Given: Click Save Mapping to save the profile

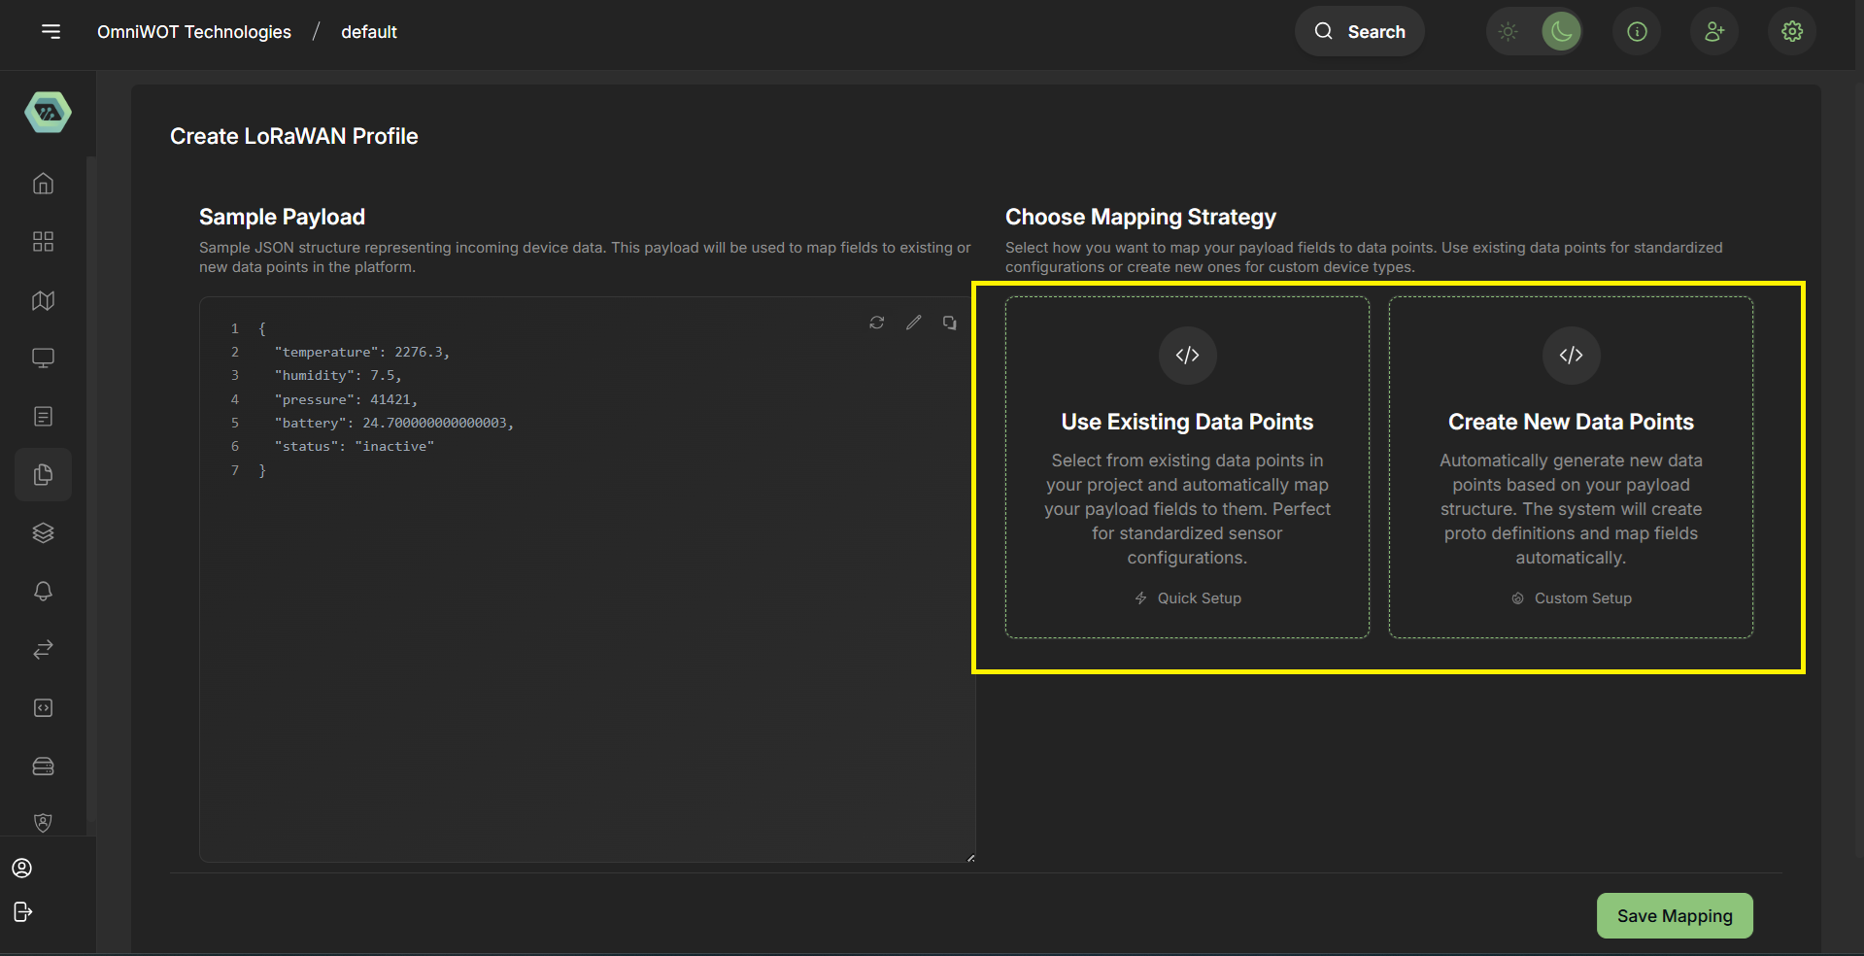Looking at the screenshot, I should [x=1674, y=915].
